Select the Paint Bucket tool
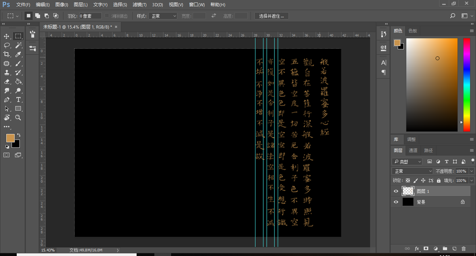Screen dimensions: 476x256 coord(18,81)
